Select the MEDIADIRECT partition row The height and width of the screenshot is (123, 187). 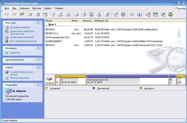(x=55, y=41)
